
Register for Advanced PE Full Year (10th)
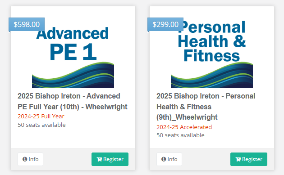[x=110, y=159]
